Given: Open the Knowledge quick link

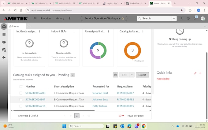Looking at the screenshot, I should [x=163, y=79].
